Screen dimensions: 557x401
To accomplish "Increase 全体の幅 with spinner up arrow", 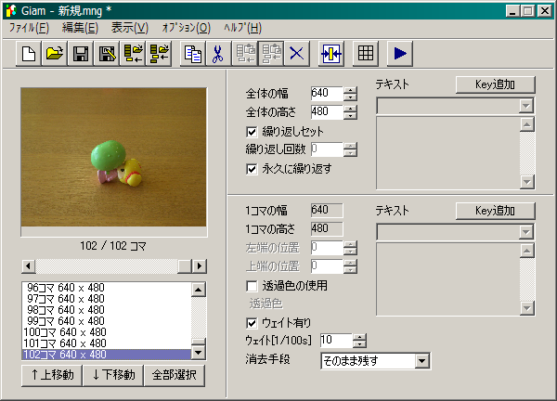I will tap(351, 90).
